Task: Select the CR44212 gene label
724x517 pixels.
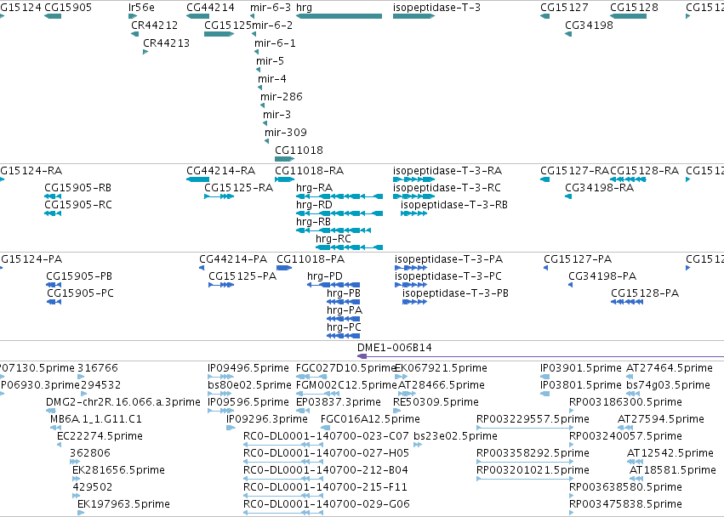Action: click(x=154, y=25)
